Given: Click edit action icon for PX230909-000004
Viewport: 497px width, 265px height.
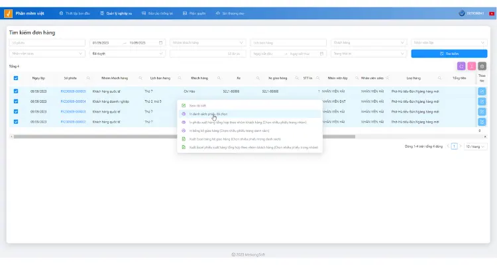Looking at the screenshot, I should [482, 101].
